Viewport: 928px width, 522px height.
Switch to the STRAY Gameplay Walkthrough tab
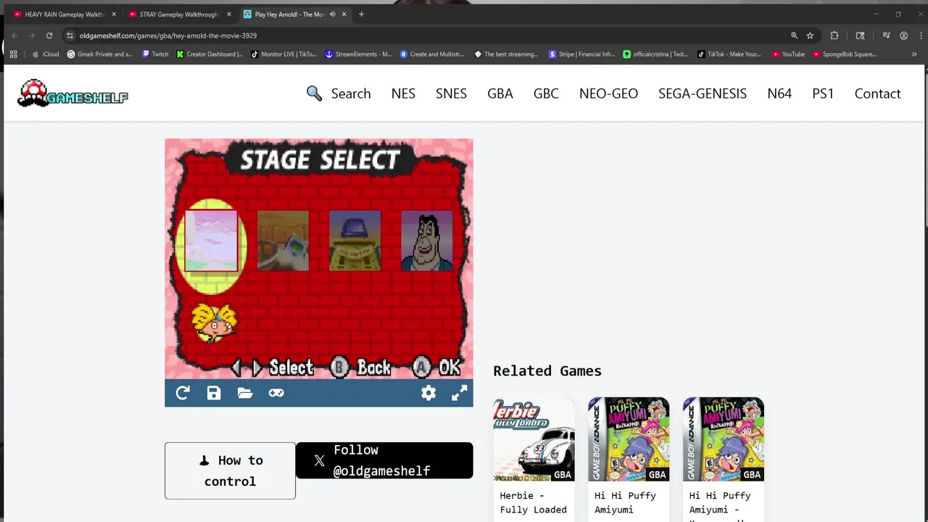pos(179,14)
